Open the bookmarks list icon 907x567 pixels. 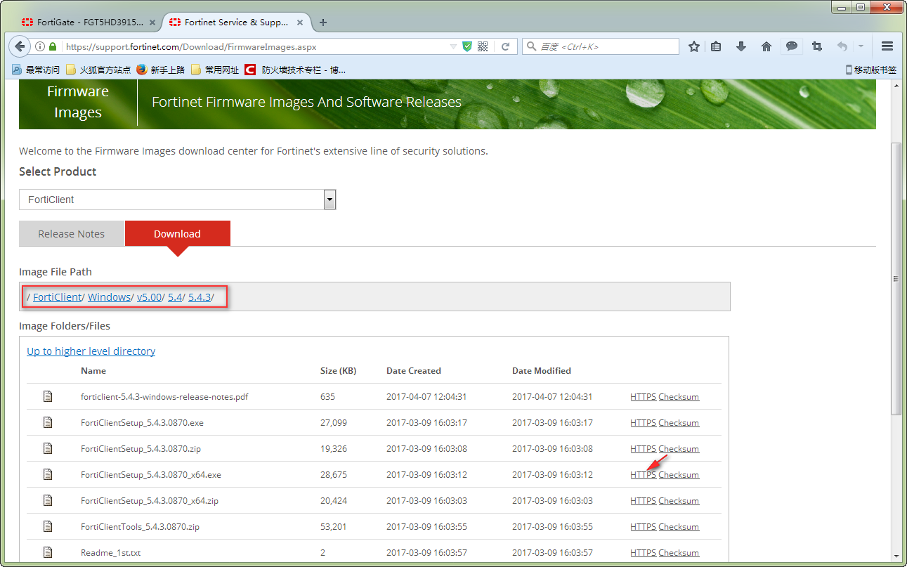(716, 46)
